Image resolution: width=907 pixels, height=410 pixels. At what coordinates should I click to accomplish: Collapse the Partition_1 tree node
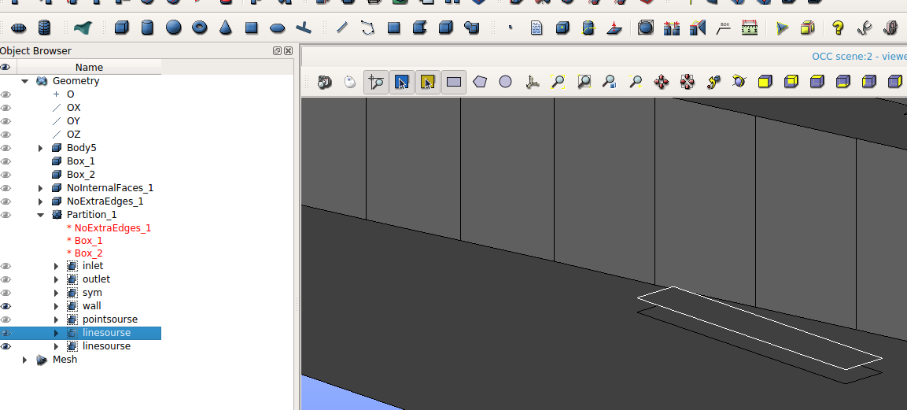[40, 215]
